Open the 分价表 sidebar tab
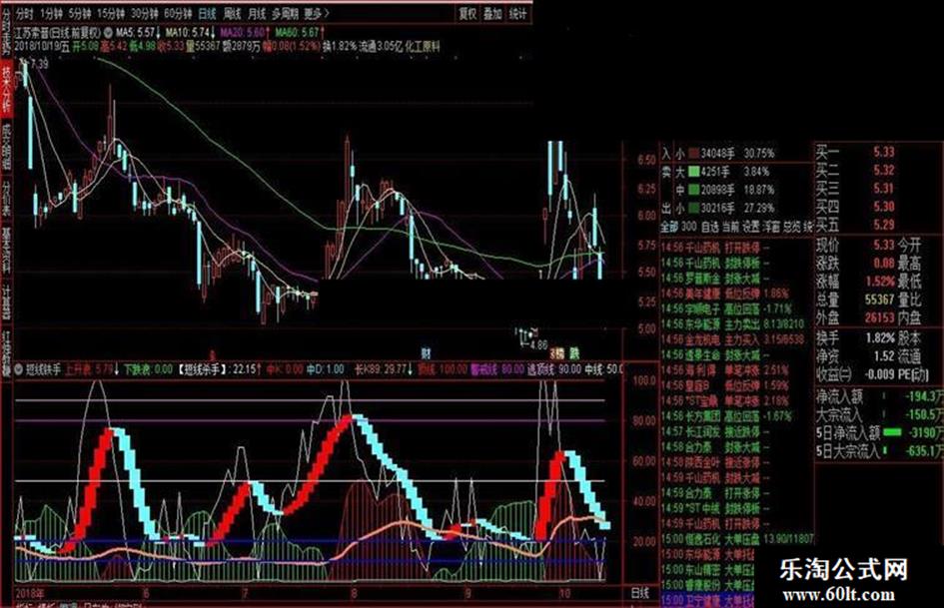The image size is (944, 608). coord(6,197)
